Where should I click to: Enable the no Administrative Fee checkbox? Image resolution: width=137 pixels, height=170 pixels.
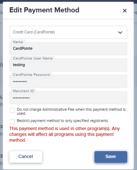point(12,110)
